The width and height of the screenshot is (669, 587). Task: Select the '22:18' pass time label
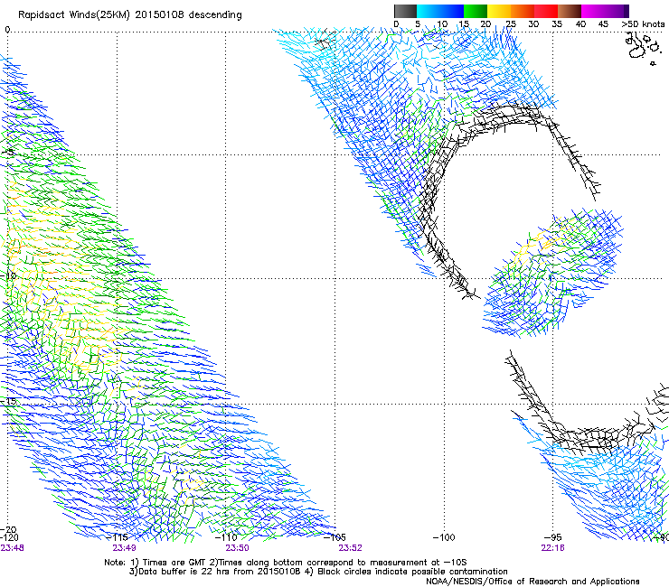552,548
